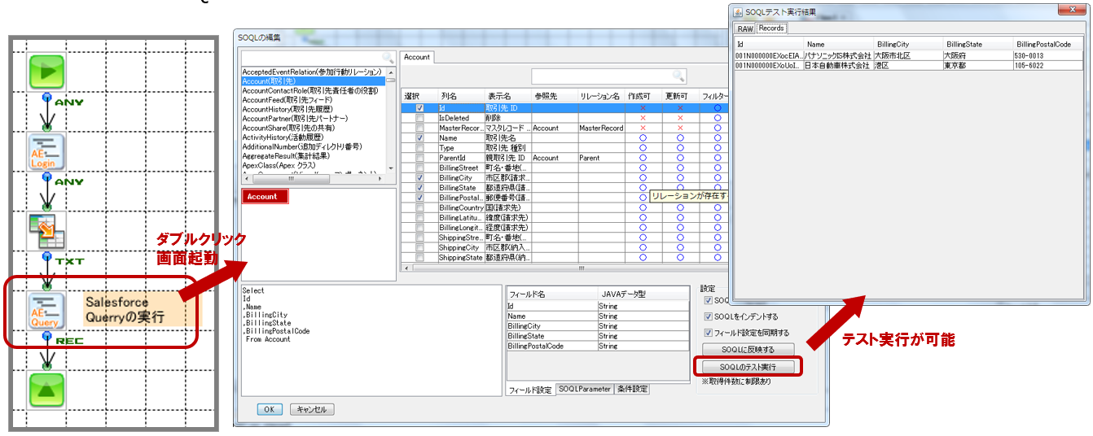Screen dimensions: 1093x436
Task: Click the MasterRecord row's filter blue circle
Action: (x=718, y=128)
